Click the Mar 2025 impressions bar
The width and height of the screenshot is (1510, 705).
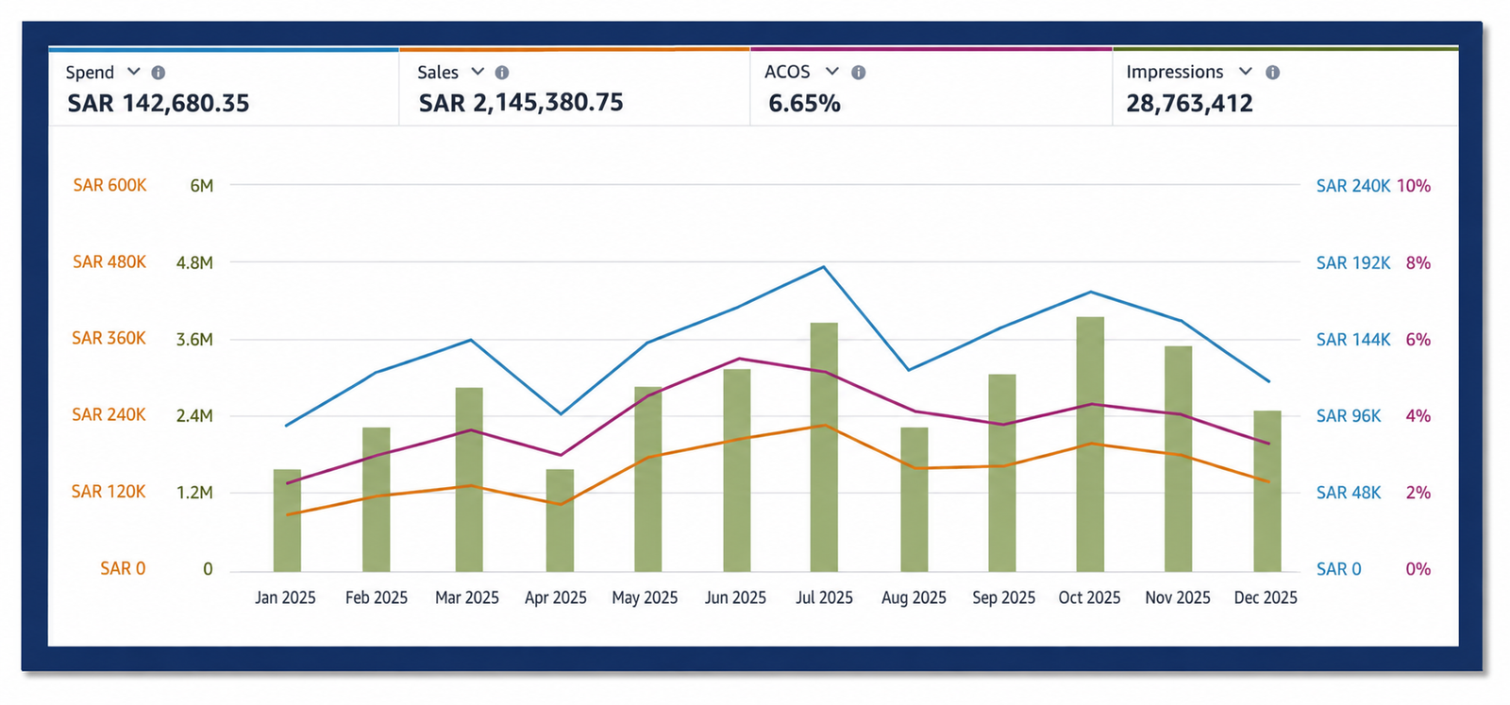469,479
